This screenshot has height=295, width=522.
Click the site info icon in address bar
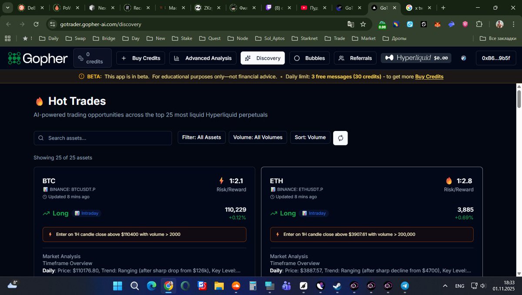(x=52, y=24)
